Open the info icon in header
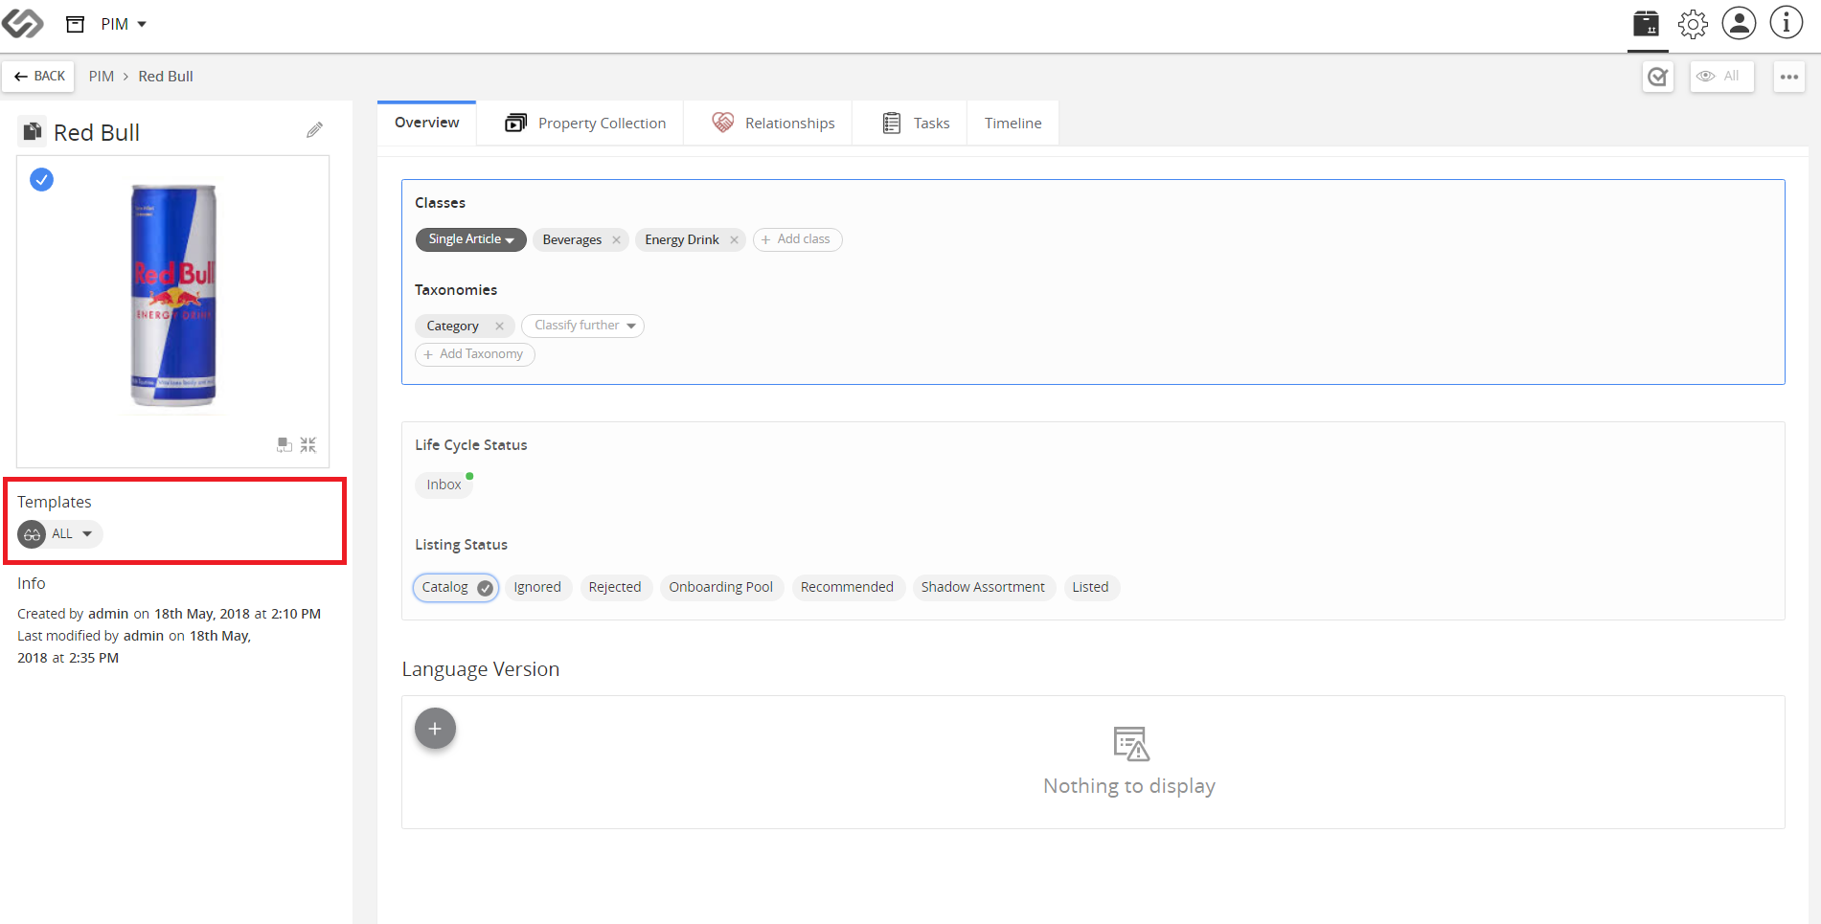 [x=1786, y=23]
